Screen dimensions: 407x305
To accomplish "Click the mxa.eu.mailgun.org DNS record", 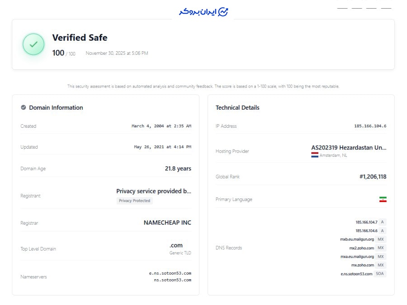I will tap(357, 257).
